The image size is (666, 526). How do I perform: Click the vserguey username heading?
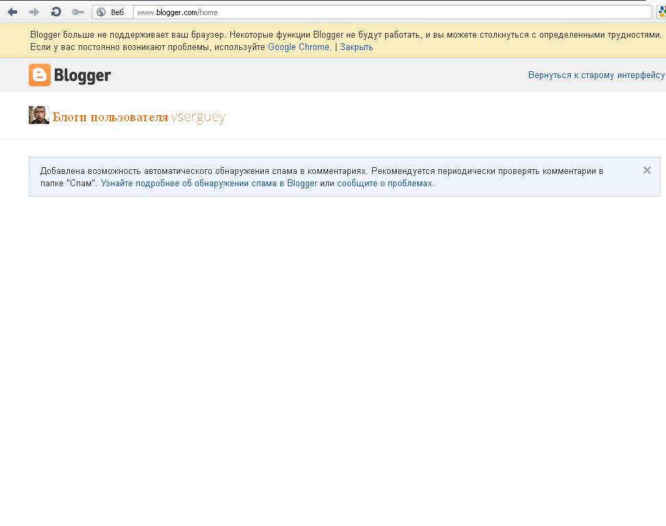198,116
